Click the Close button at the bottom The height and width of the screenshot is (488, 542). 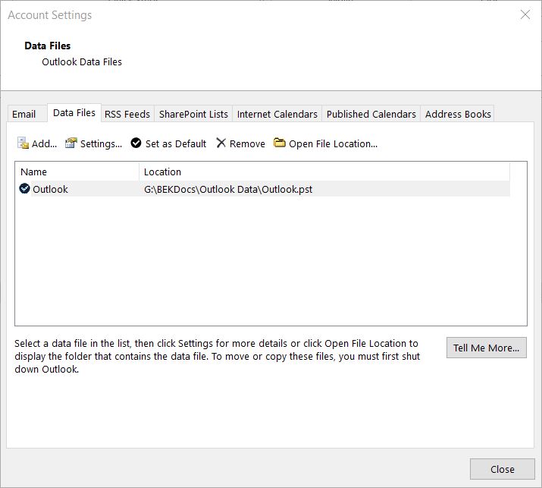click(502, 469)
